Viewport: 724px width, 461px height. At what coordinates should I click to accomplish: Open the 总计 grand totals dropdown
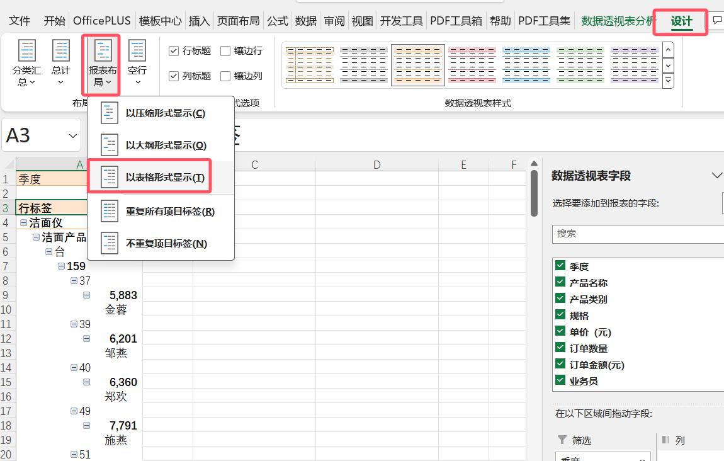[60, 63]
